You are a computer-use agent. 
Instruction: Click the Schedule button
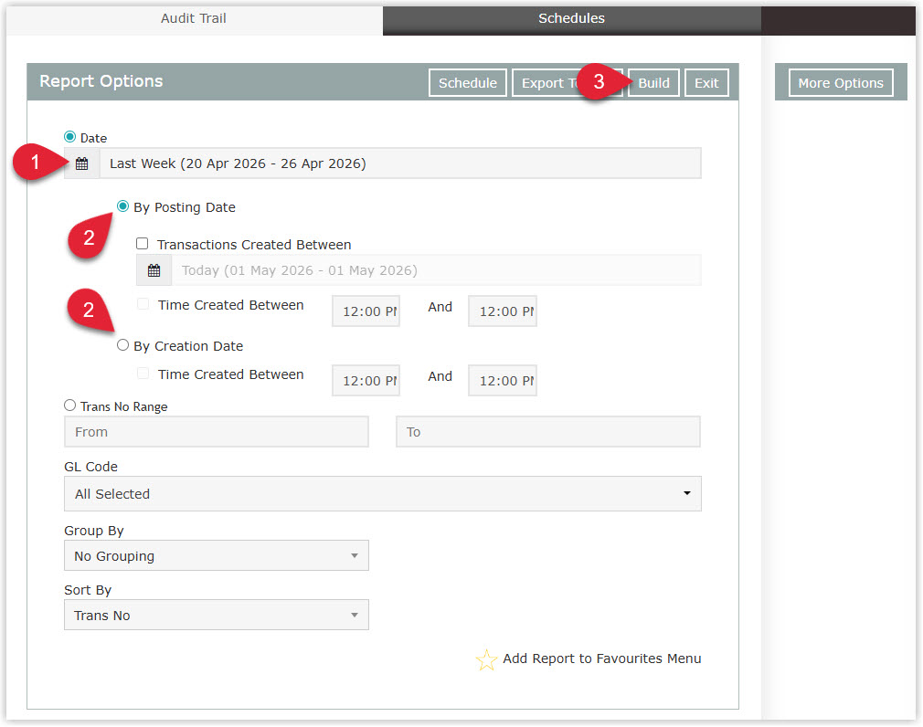(468, 83)
